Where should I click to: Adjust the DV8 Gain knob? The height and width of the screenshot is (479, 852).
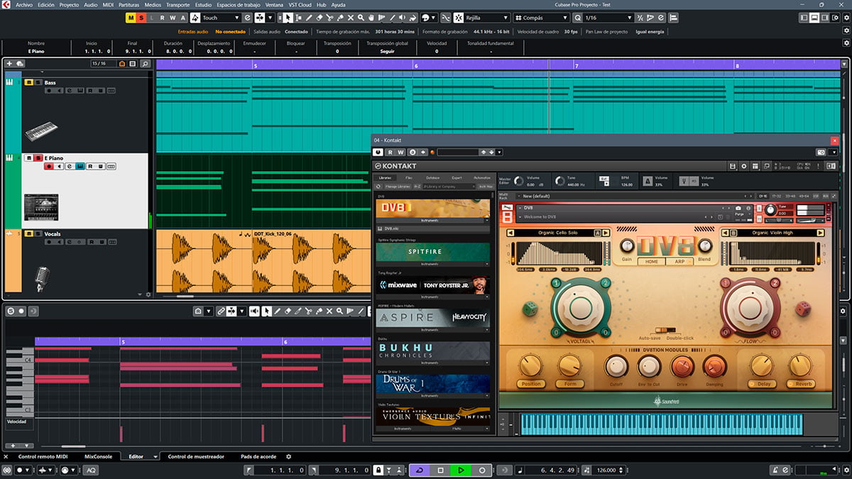click(x=627, y=246)
